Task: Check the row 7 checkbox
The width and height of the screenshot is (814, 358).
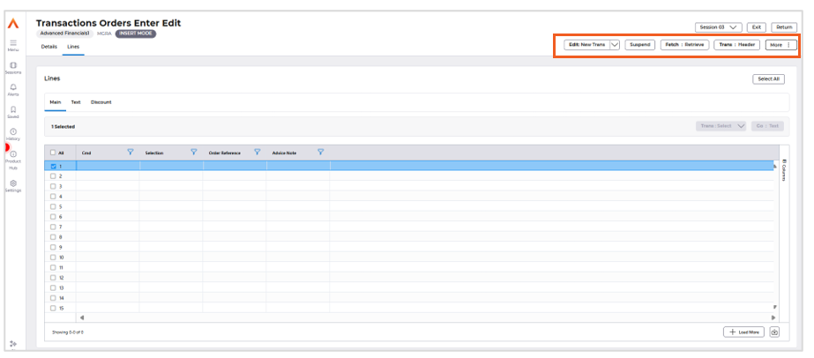Action: coord(53,227)
